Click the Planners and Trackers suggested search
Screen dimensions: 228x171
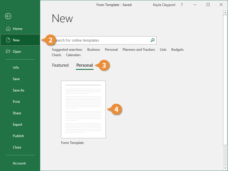tap(139, 49)
